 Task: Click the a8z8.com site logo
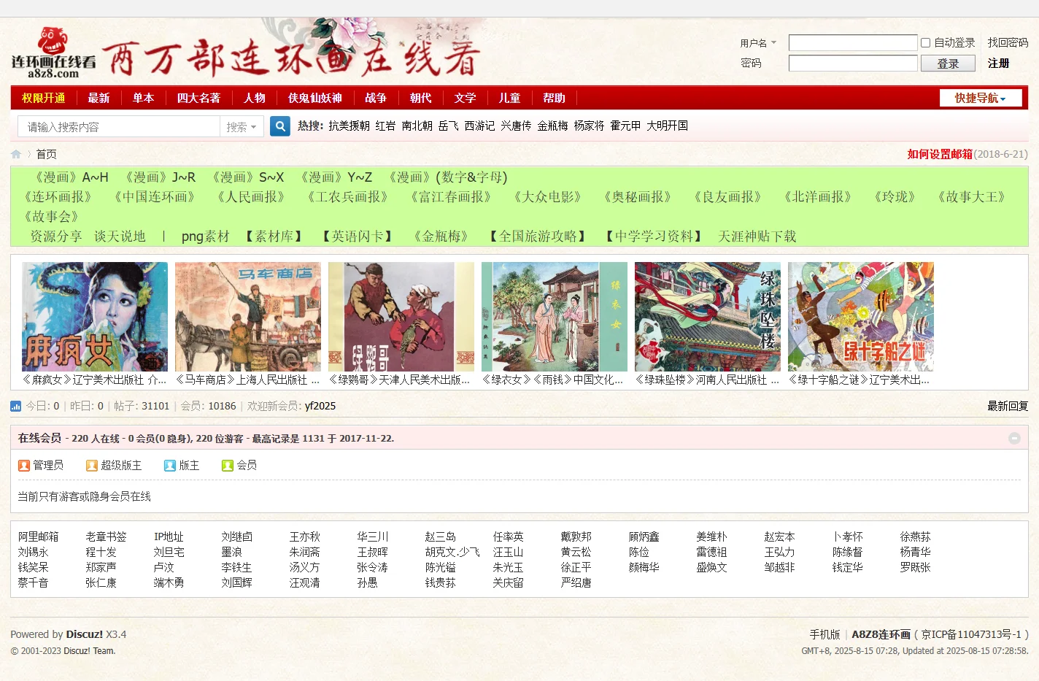pyautogui.click(x=53, y=53)
